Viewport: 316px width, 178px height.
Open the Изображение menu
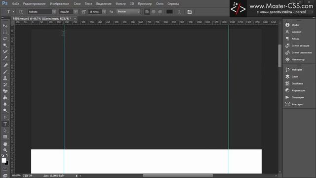point(59,3)
